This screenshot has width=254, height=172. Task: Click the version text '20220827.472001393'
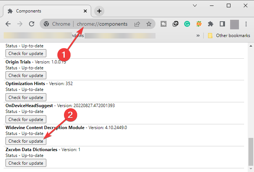click(x=94, y=106)
